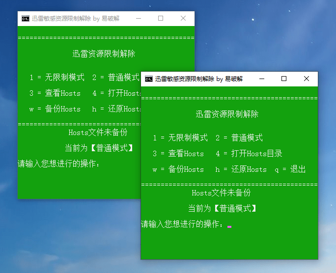Click '4 = 打开Hosts目录' in front window
Viewport: 336px width, 273px height.
[x=249, y=154]
